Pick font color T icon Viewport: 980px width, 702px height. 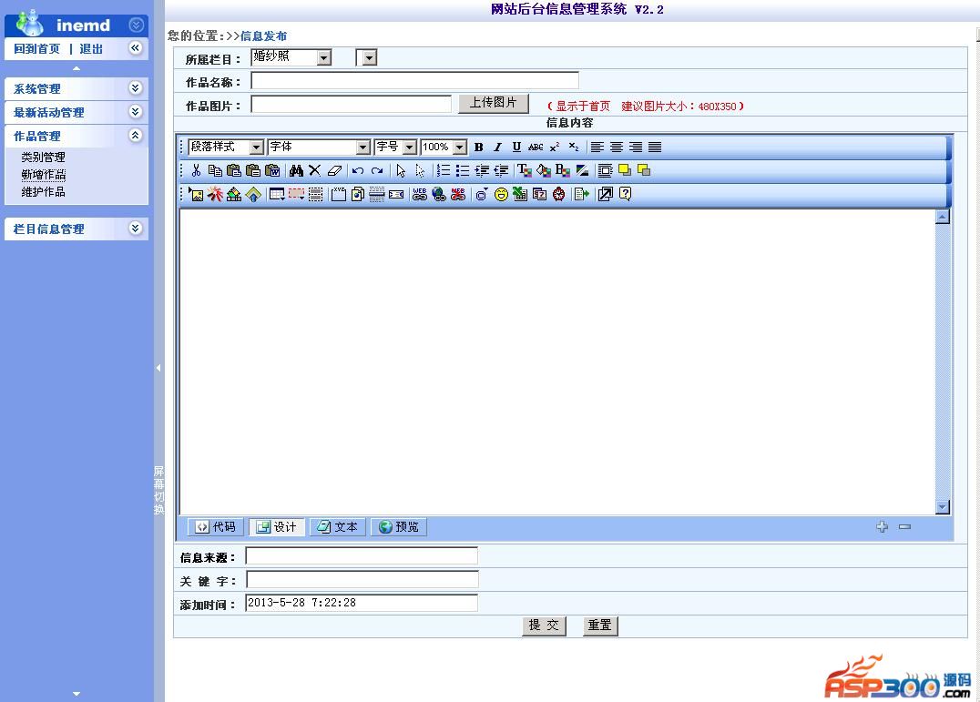tap(525, 170)
